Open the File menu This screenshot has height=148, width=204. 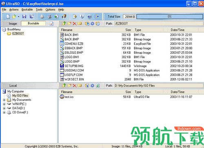coord(4,10)
